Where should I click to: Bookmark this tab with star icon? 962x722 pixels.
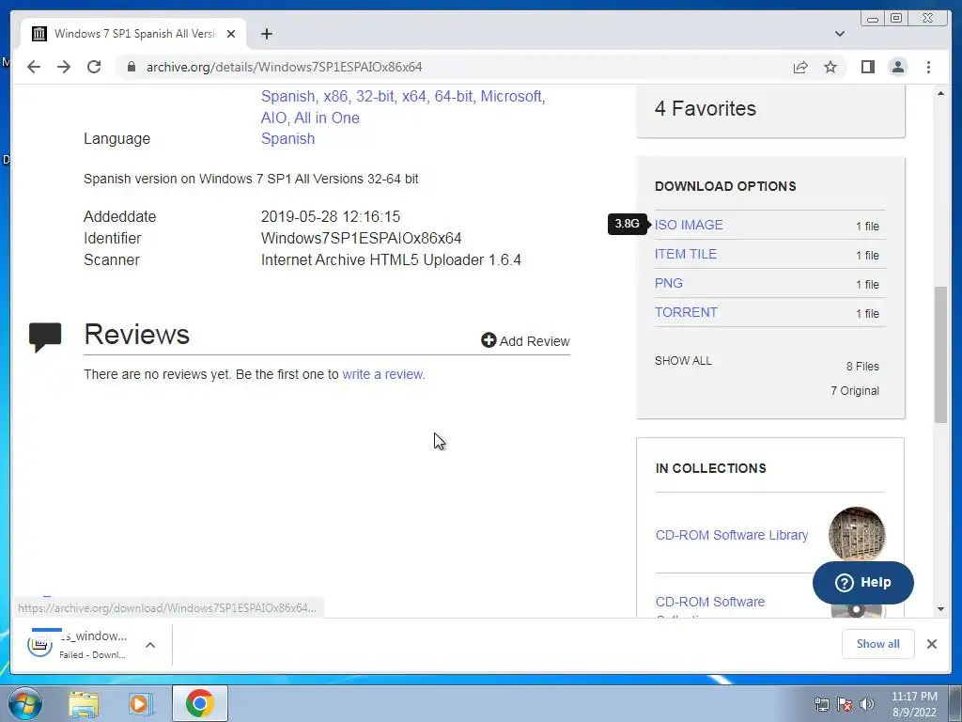click(x=830, y=67)
